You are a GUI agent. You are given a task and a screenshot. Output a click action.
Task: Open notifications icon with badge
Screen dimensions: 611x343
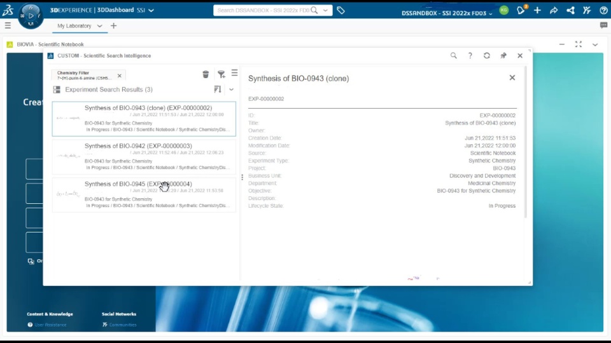tap(521, 10)
